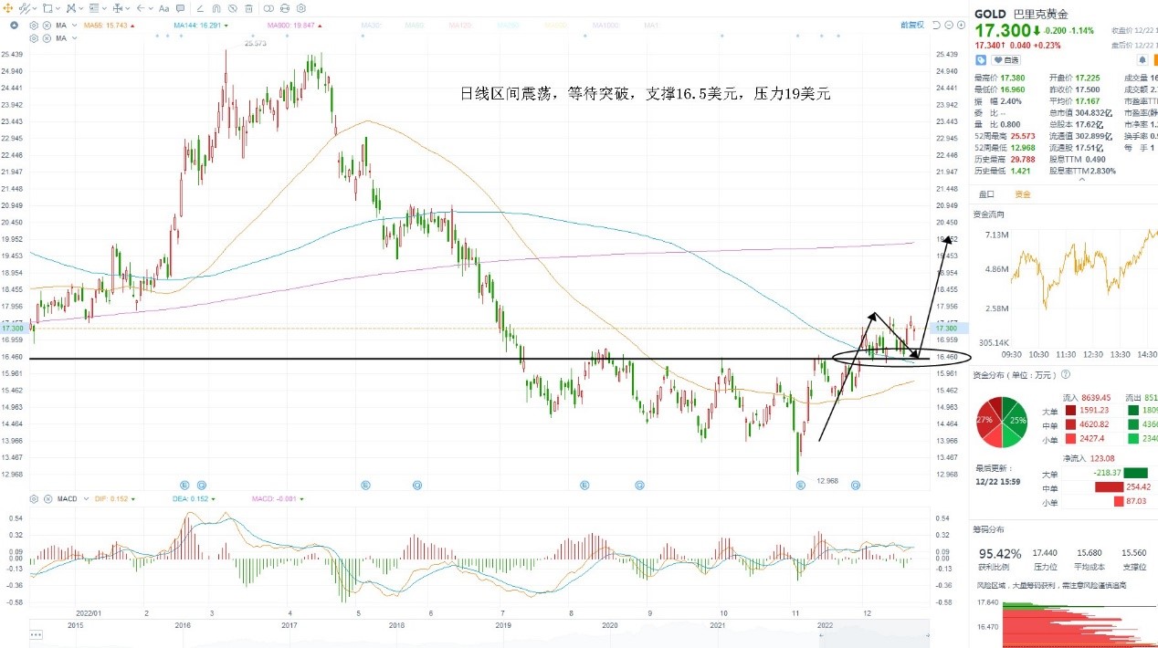Click the blue tag icon under price

coord(981,60)
